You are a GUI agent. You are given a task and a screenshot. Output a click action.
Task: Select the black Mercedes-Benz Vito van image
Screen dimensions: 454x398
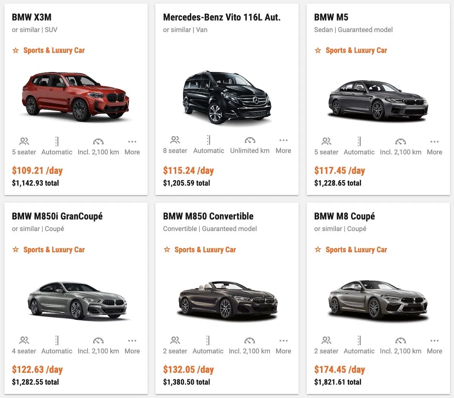pyautogui.click(x=227, y=96)
